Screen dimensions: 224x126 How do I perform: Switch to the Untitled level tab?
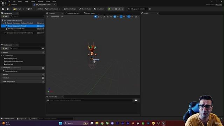point(14,5)
